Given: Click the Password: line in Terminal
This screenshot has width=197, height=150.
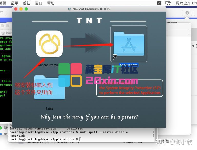Looking at the screenshot, I should [17, 136].
